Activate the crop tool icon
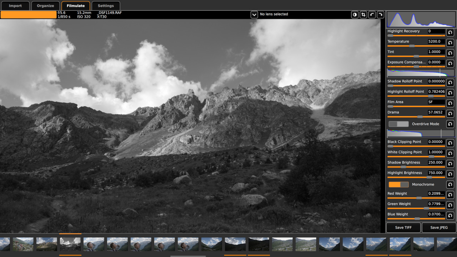 [x=363, y=15]
